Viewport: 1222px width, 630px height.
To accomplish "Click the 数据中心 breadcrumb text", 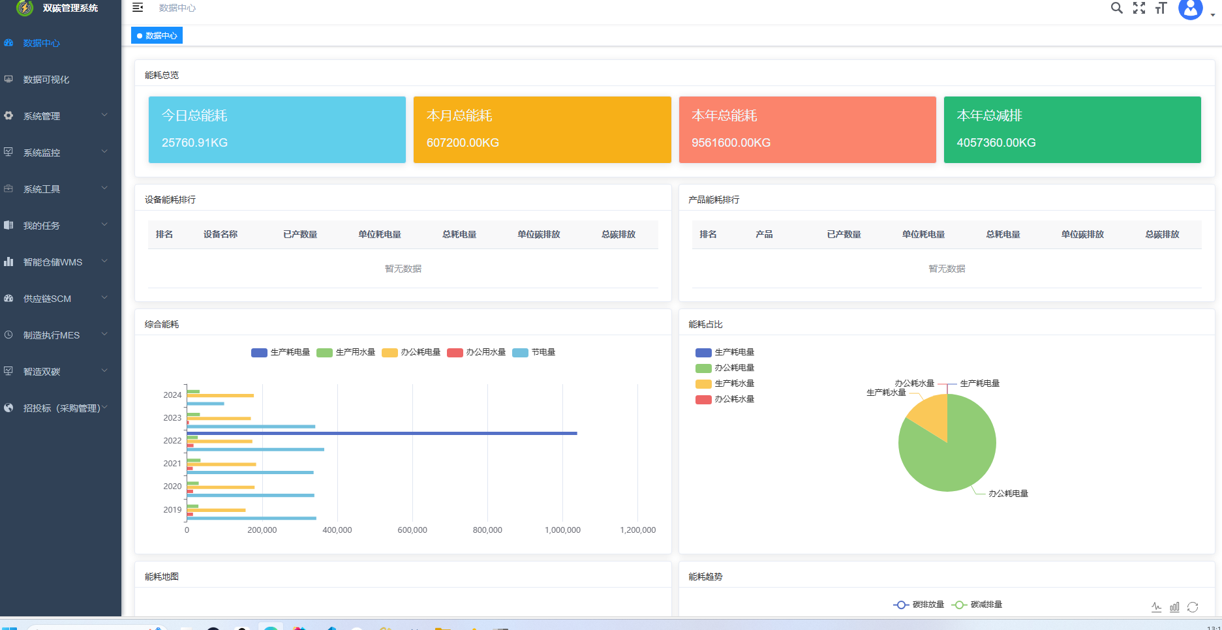I will [x=177, y=8].
